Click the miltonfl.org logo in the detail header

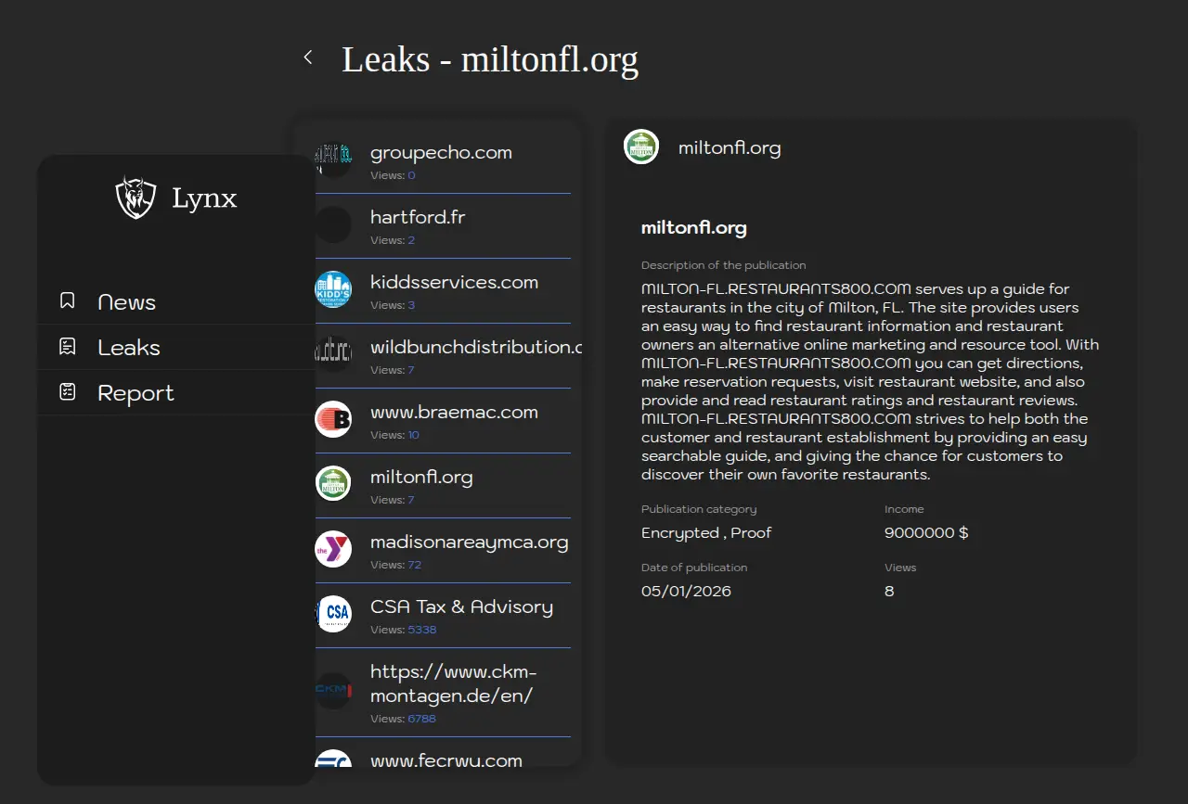point(641,147)
